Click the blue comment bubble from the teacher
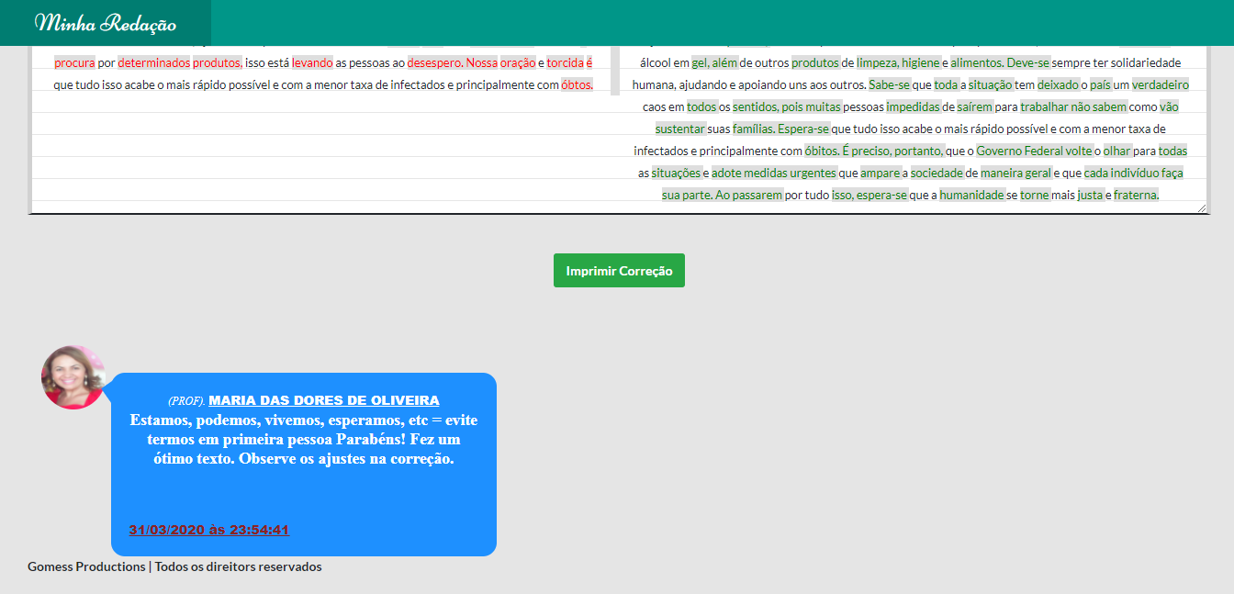1234x594 pixels. click(304, 464)
